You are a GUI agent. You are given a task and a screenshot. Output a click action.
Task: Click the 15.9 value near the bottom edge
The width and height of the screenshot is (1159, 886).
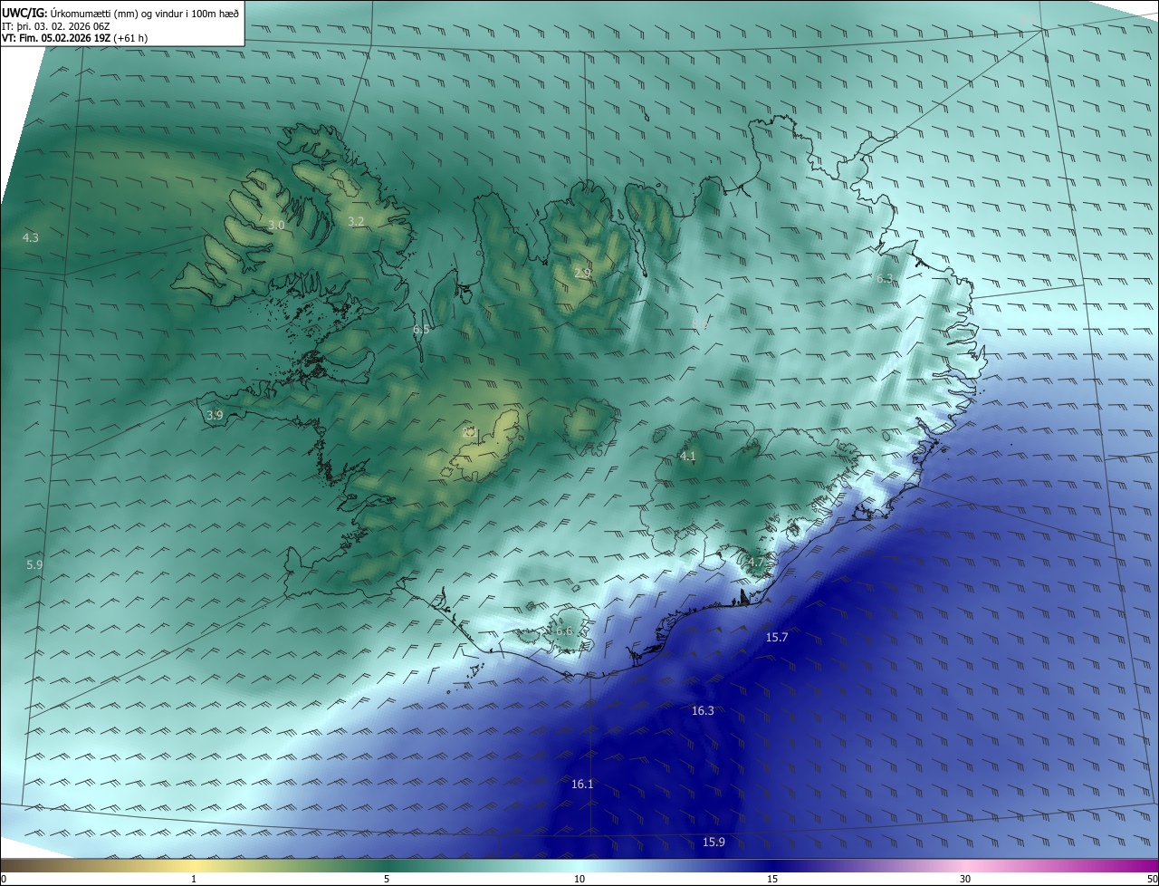(x=714, y=843)
